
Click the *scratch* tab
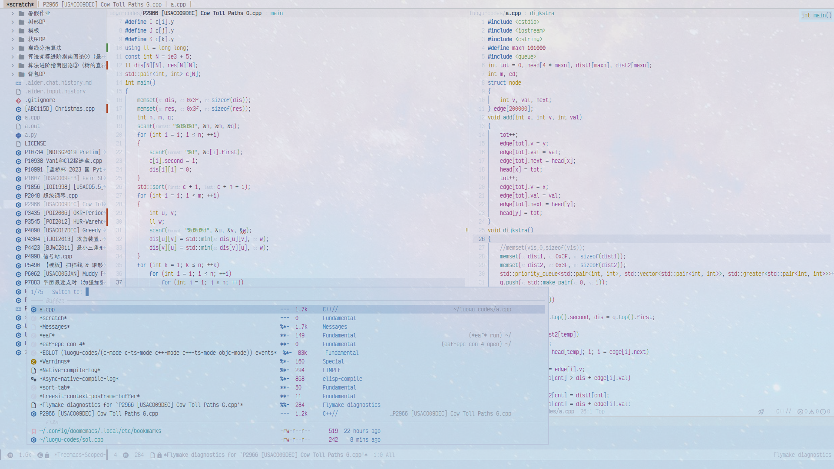click(x=20, y=5)
